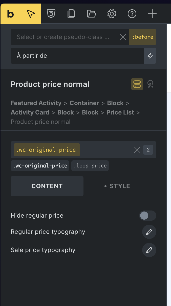Toggle the yellow element states icon
The width and height of the screenshot is (171, 306).
pyautogui.click(x=137, y=84)
